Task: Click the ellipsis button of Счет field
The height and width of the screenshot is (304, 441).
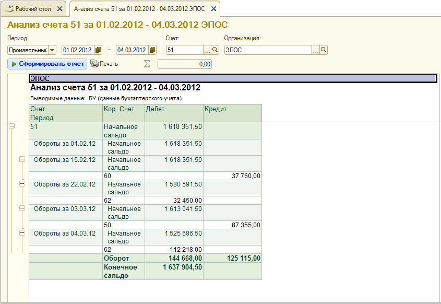Action: coord(207,50)
